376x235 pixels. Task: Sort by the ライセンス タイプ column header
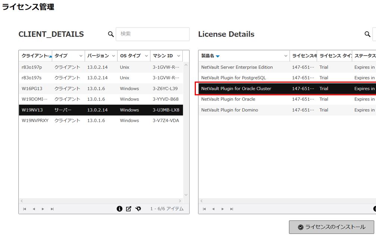(x=335, y=56)
